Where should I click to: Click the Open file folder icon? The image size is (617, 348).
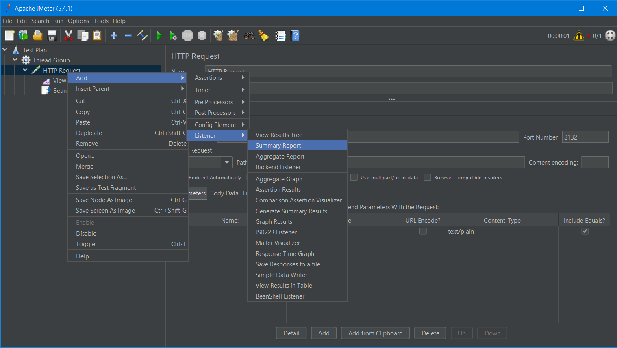pos(38,36)
